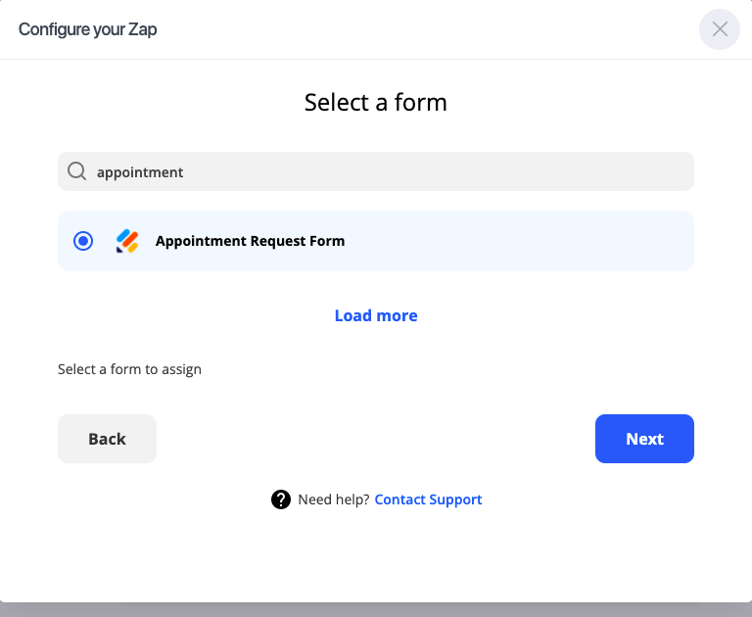Click the Appointment Request Form title text
752x617 pixels.
250,241
